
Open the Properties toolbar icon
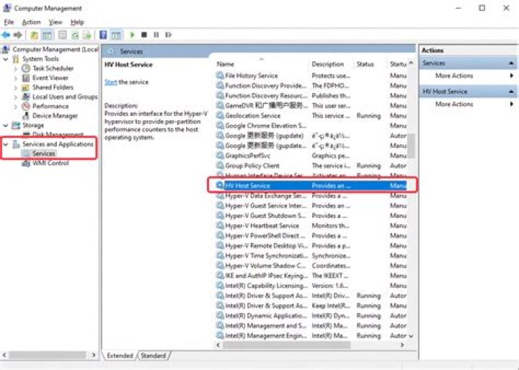(x=62, y=35)
